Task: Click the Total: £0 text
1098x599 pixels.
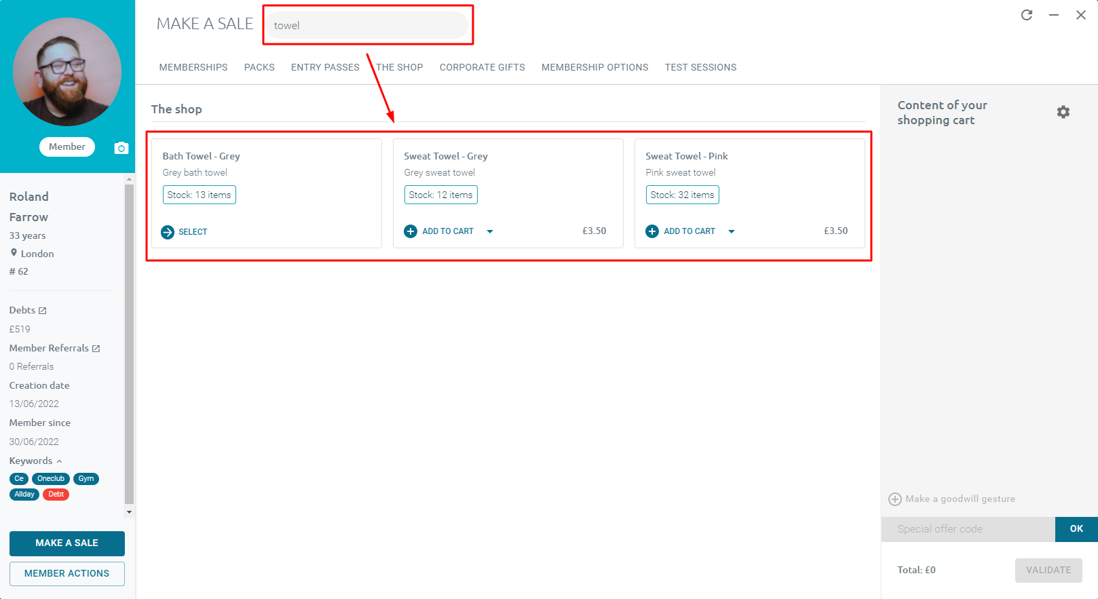Action: 916,571
